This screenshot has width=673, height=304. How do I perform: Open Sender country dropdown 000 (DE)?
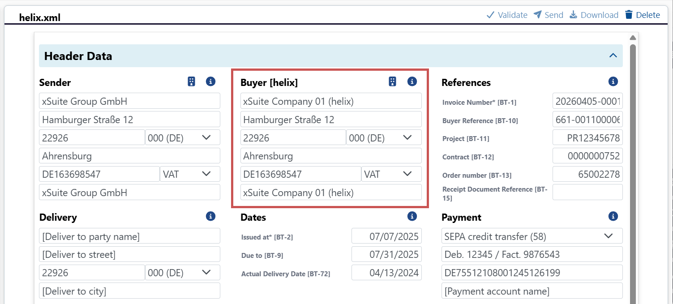(183, 137)
